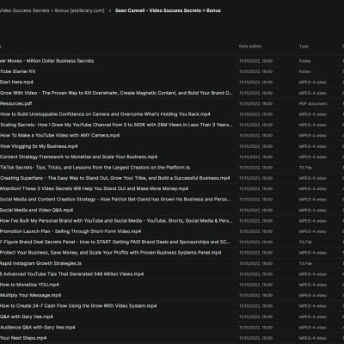Select Social Media and Video Q&A.mp4

36,210
